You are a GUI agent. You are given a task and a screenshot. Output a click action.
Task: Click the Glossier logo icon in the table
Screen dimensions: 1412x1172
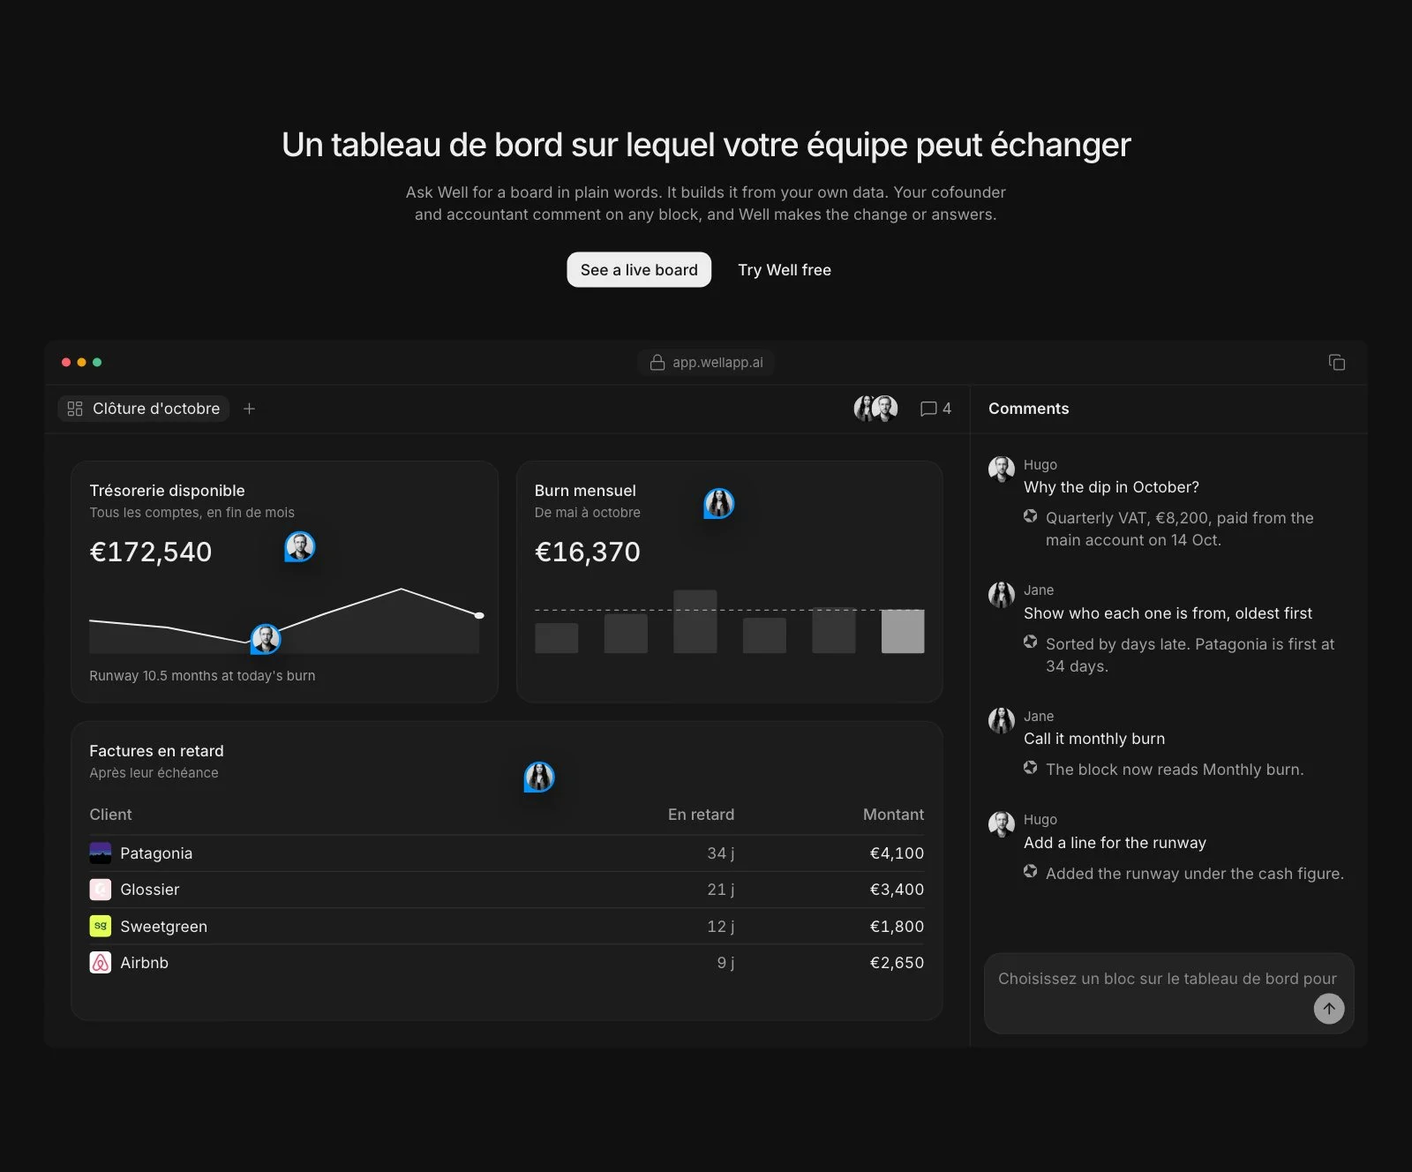click(101, 890)
